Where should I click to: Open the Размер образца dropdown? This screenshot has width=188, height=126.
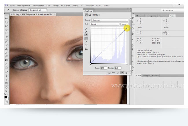tap(38, 10)
